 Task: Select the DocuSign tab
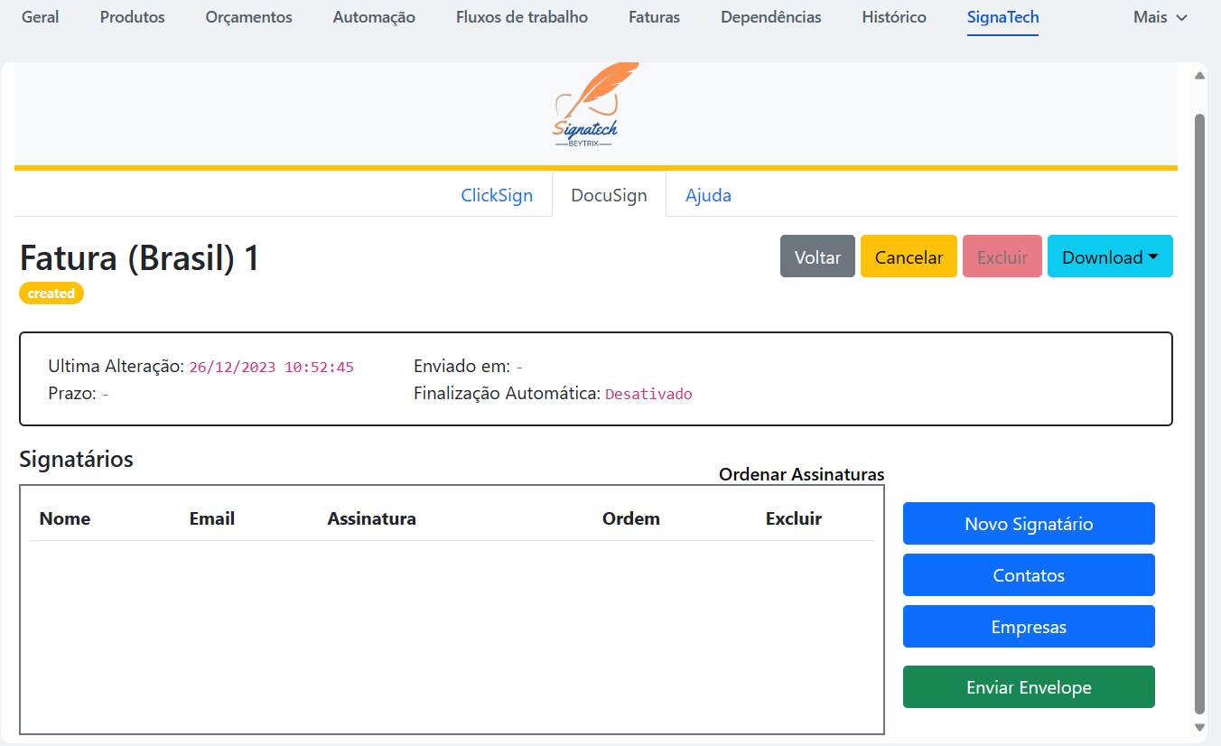click(609, 195)
